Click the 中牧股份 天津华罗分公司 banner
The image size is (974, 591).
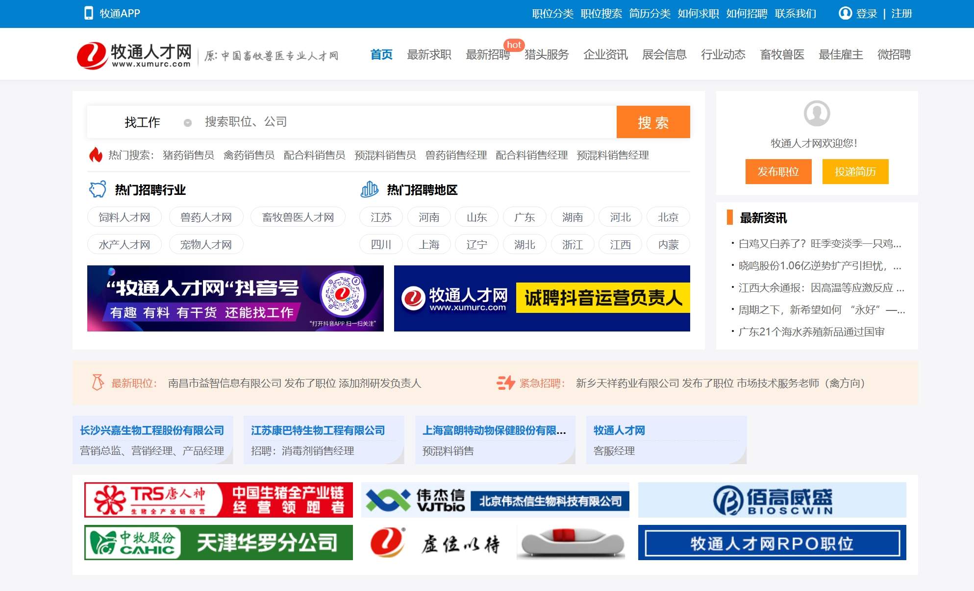tap(219, 542)
